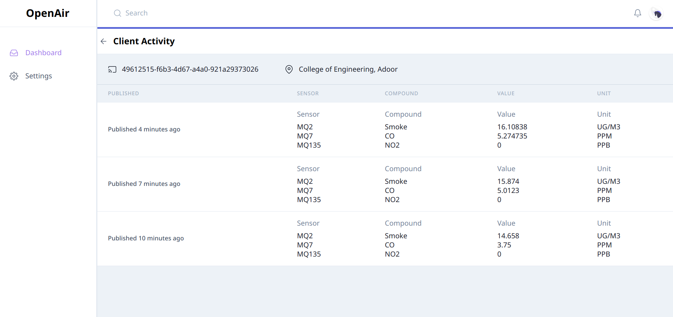Viewport: 673px width, 317px height.
Task: Select the Published 4 minutes ago row
Action: [x=385, y=130]
